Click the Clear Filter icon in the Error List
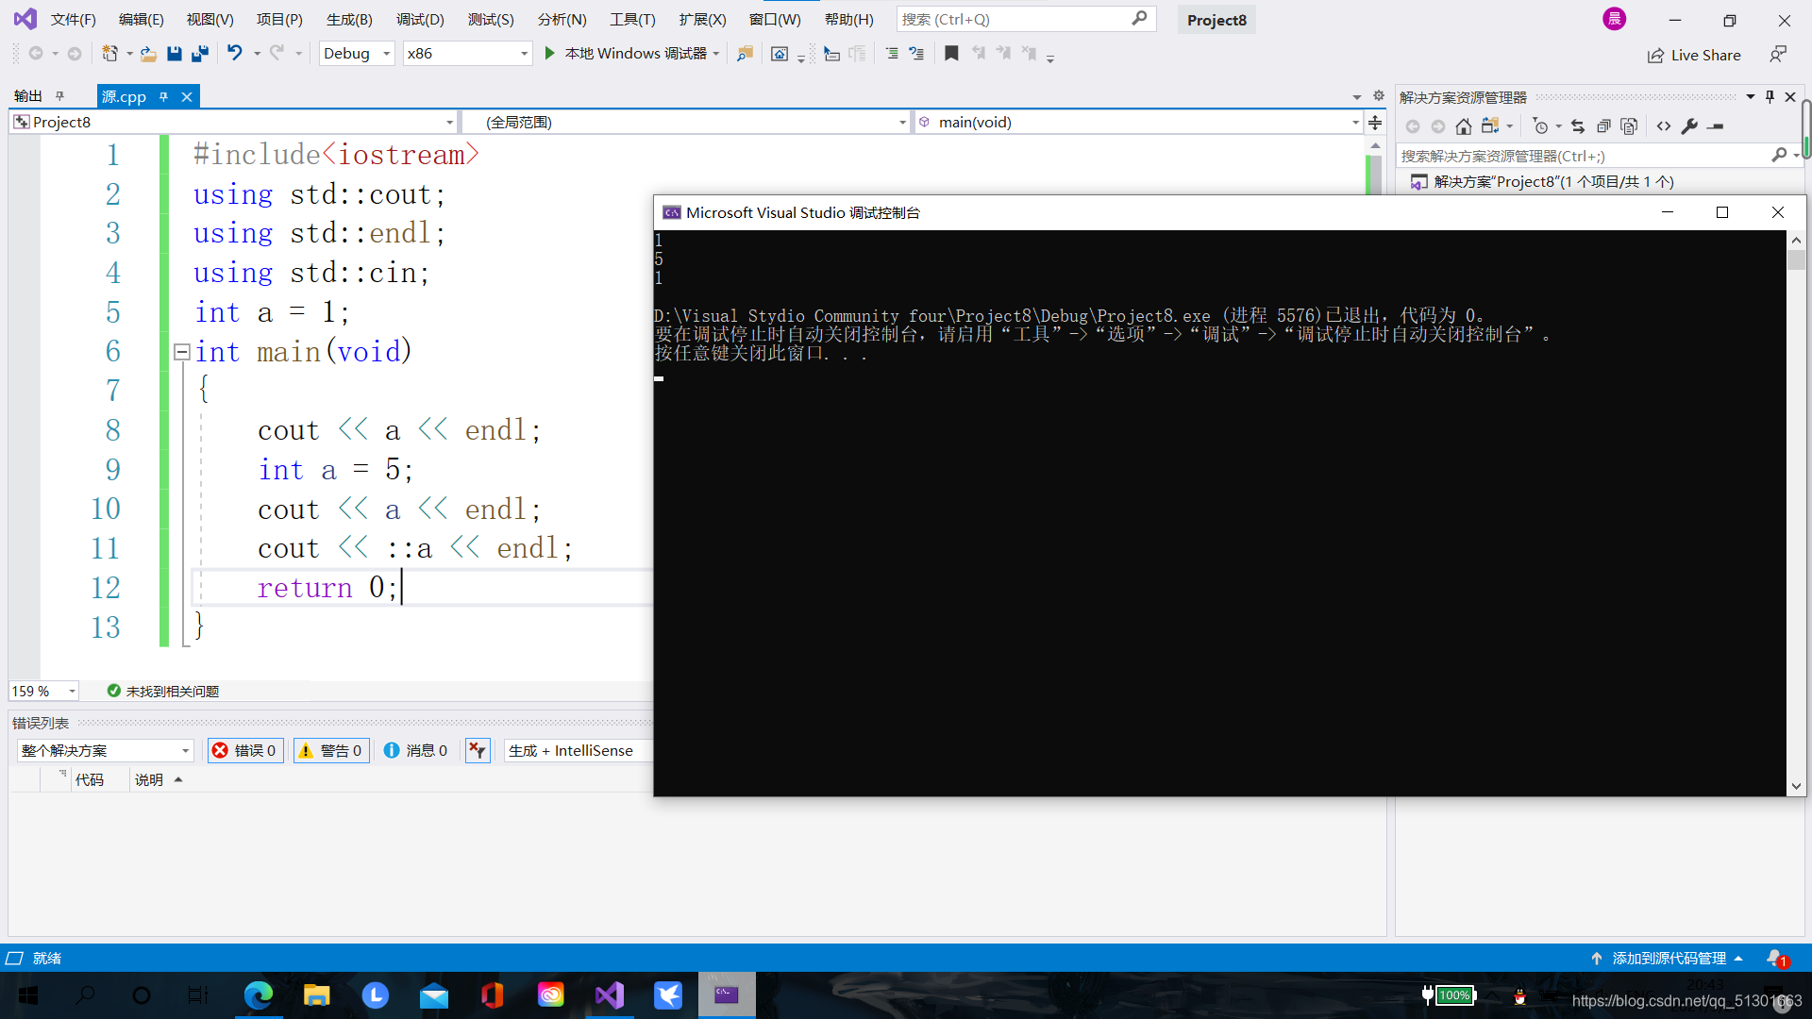This screenshot has height=1019, width=1812. (478, 751)
